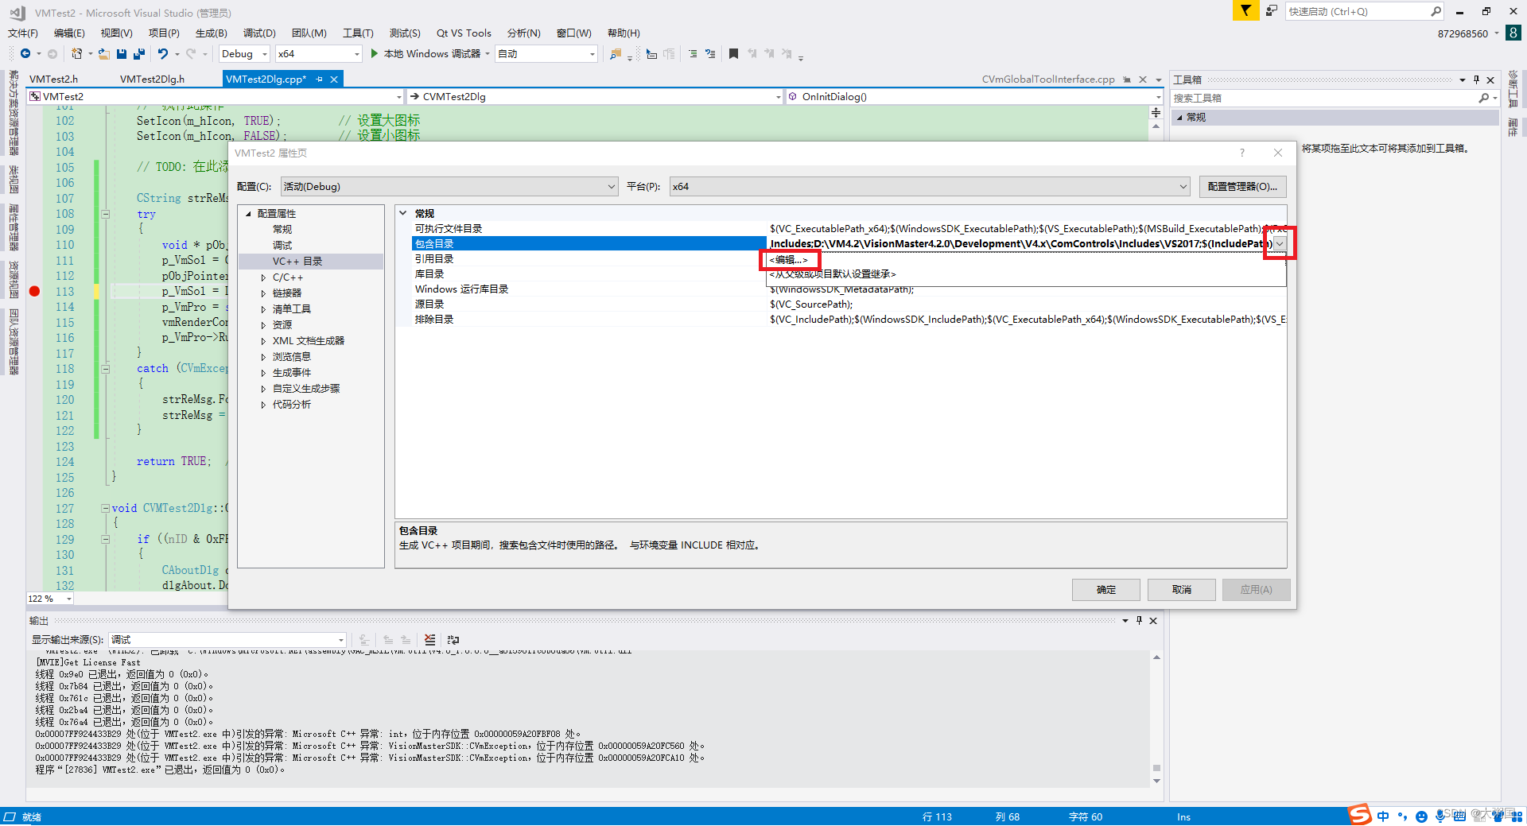
Task: Click the help question mark in property dialog
Action: (1241, 153)
